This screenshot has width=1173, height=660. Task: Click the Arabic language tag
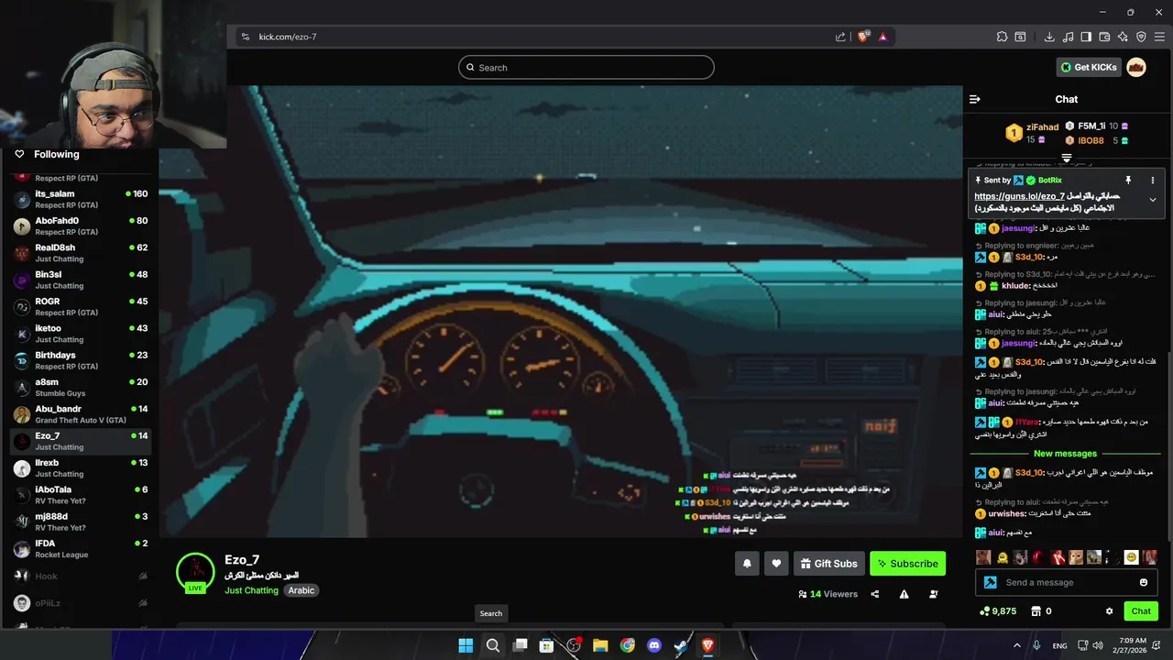click(x=301, y=590)
